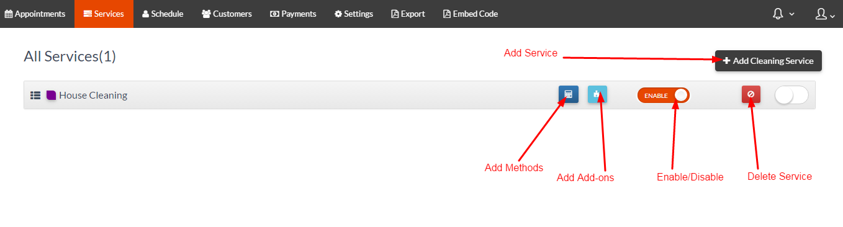843x227 pixels.
Task: Click the Add Add-ons icon button
Action: 597,95
